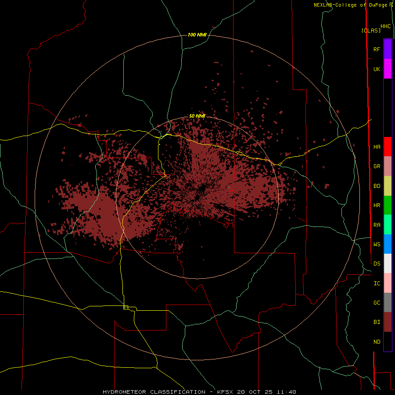
Task: Click the ND legend label
Action: (x=377, y=341)
